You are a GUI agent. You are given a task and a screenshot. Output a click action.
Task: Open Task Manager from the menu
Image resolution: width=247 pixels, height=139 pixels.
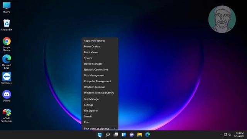coord(100,99)
